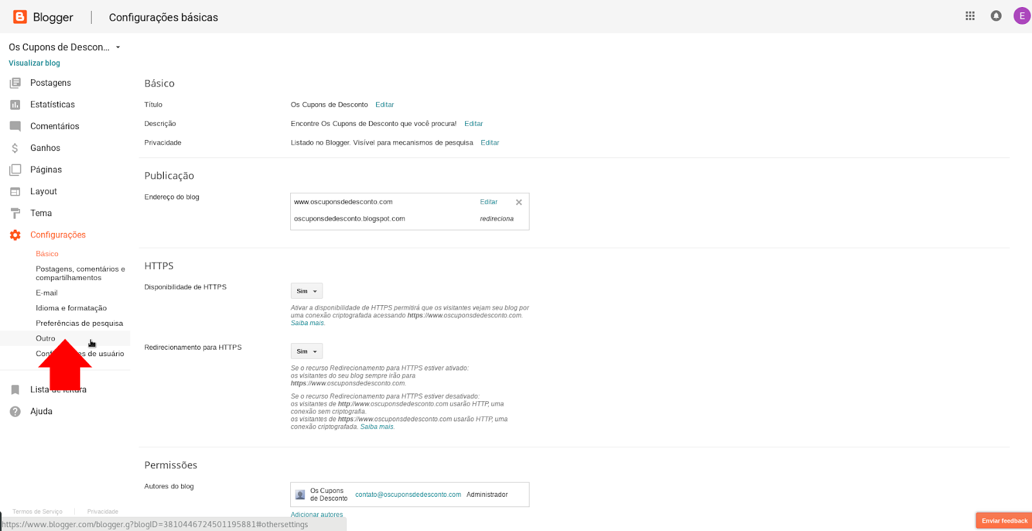Click the Tema paint roller icon
1032x531 pixels.
15,214
